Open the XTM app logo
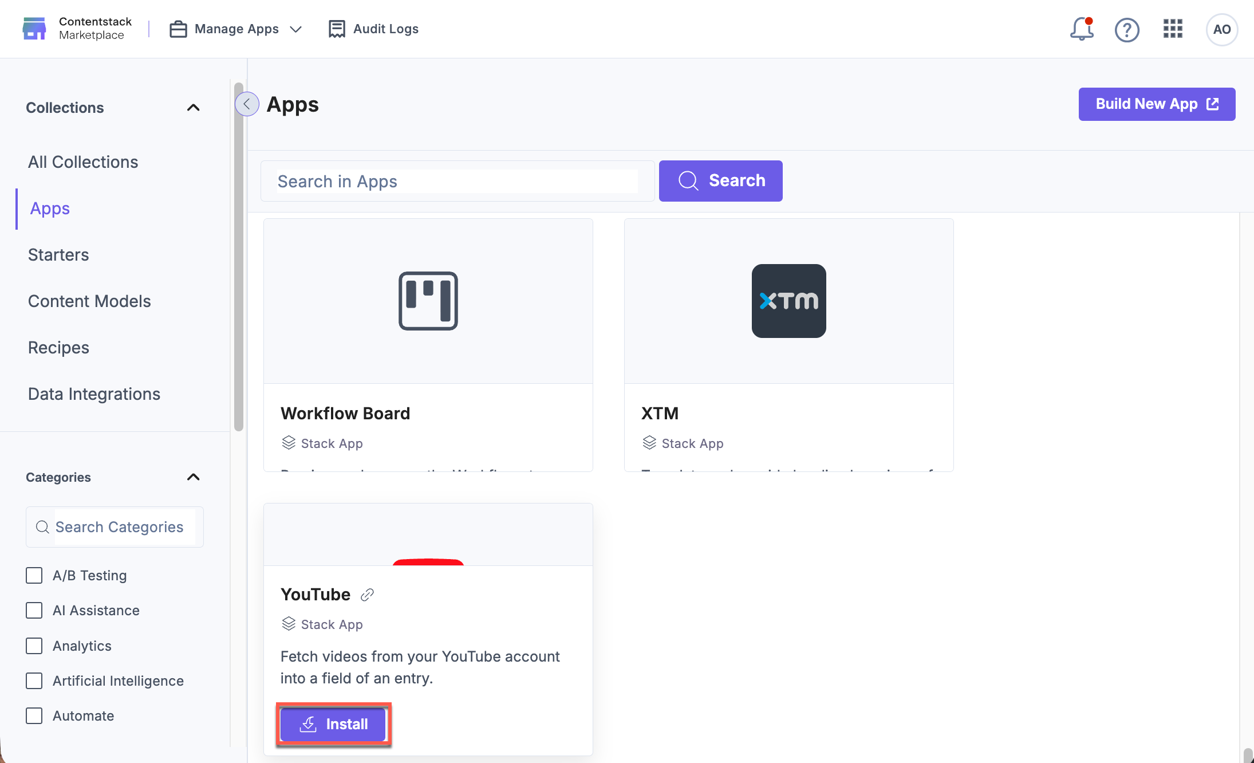This screenshot has height=763, width=1254. pyautogui.click(x=788, y=301)
